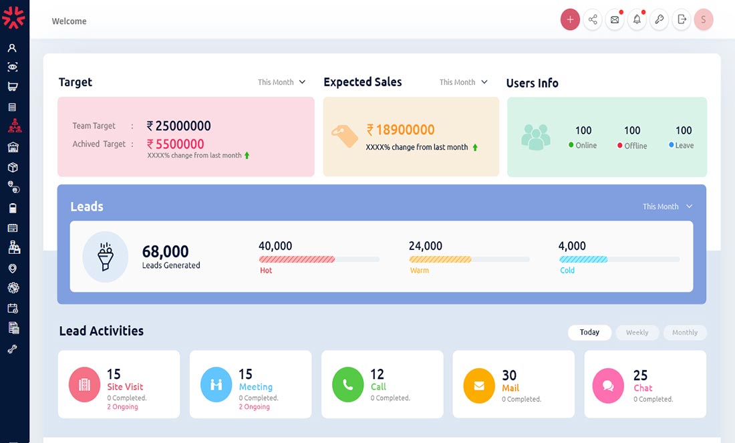Click 2 Ongoing under Meeting
Image resolution: width=735 pixels, height=443 pixels.
(254, 407)
